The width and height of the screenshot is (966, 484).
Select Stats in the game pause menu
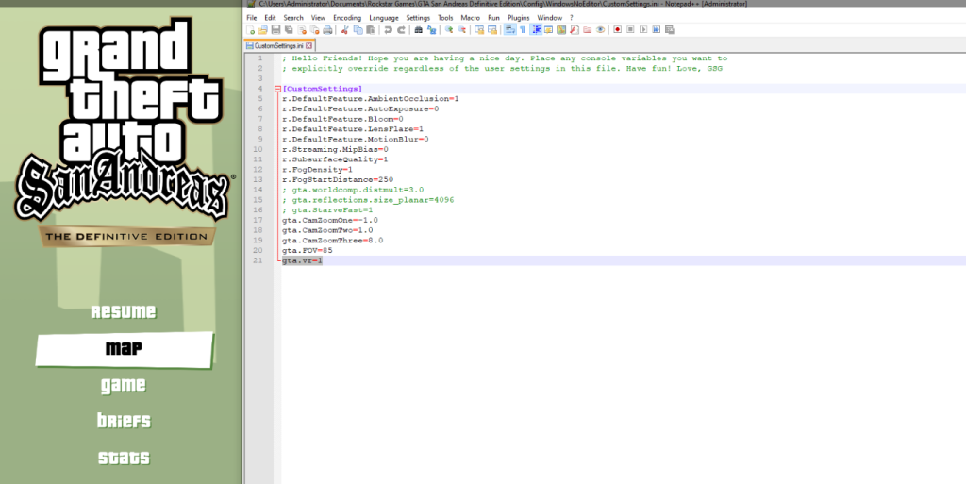tap(124, 459)
